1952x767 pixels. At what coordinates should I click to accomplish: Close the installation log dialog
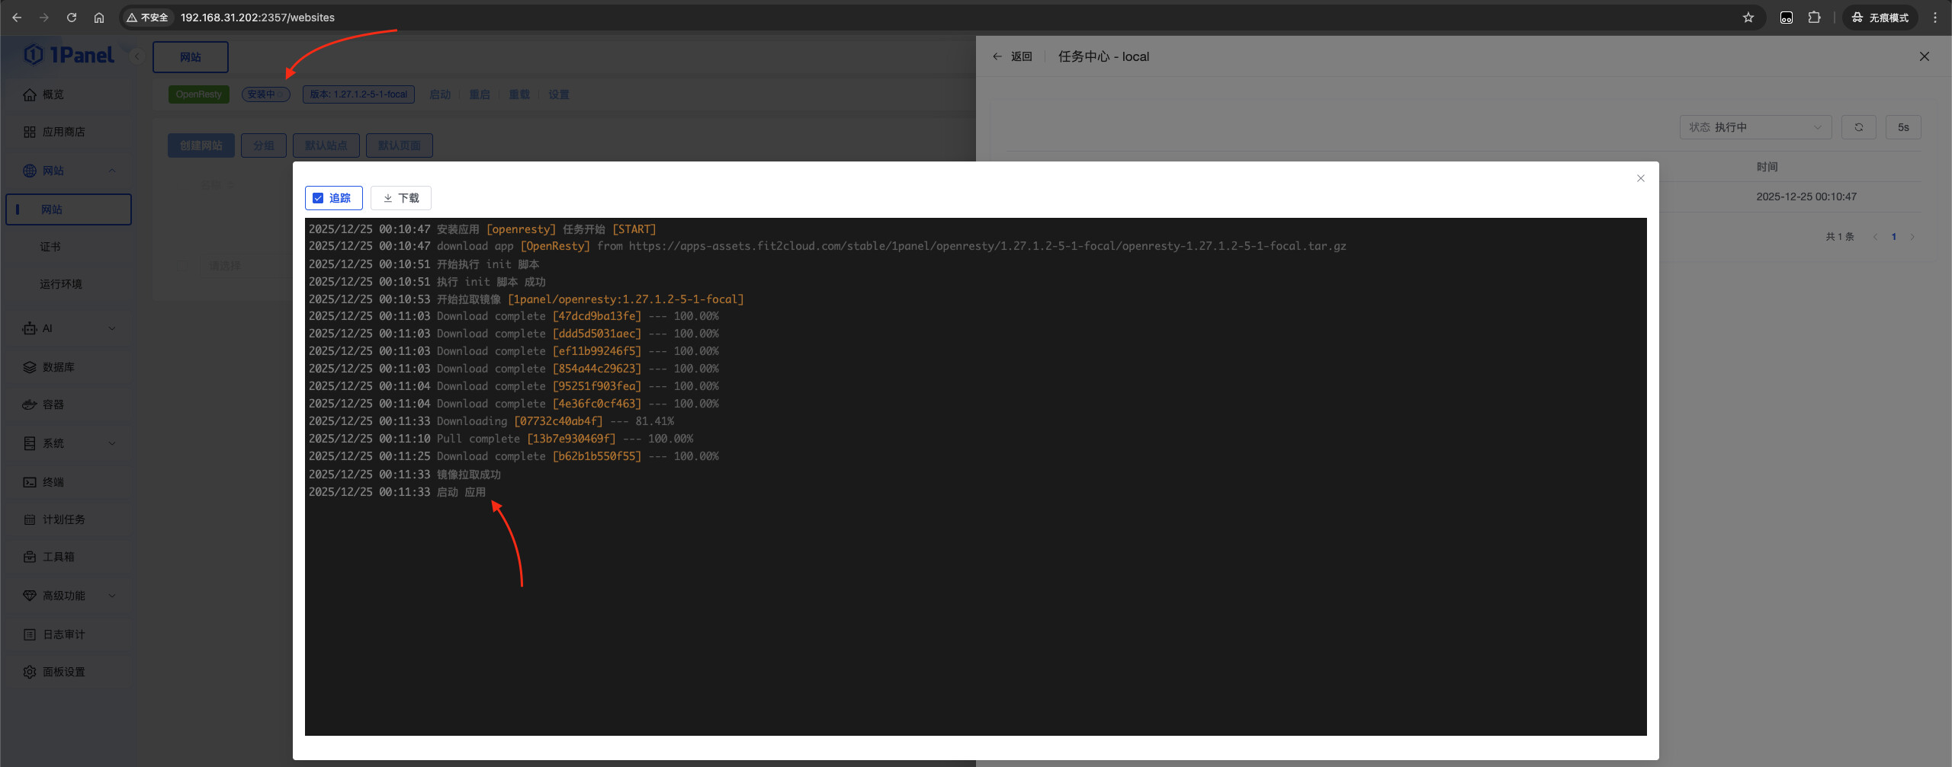click(x=1640, y=178)
